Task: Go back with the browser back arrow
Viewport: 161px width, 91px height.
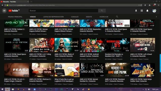Action: coord(2,5)
